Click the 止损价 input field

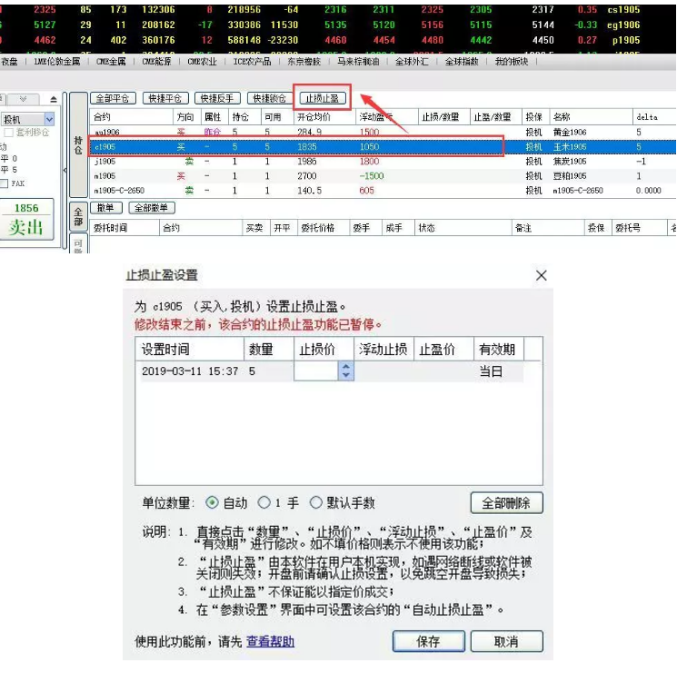(315, 371)
